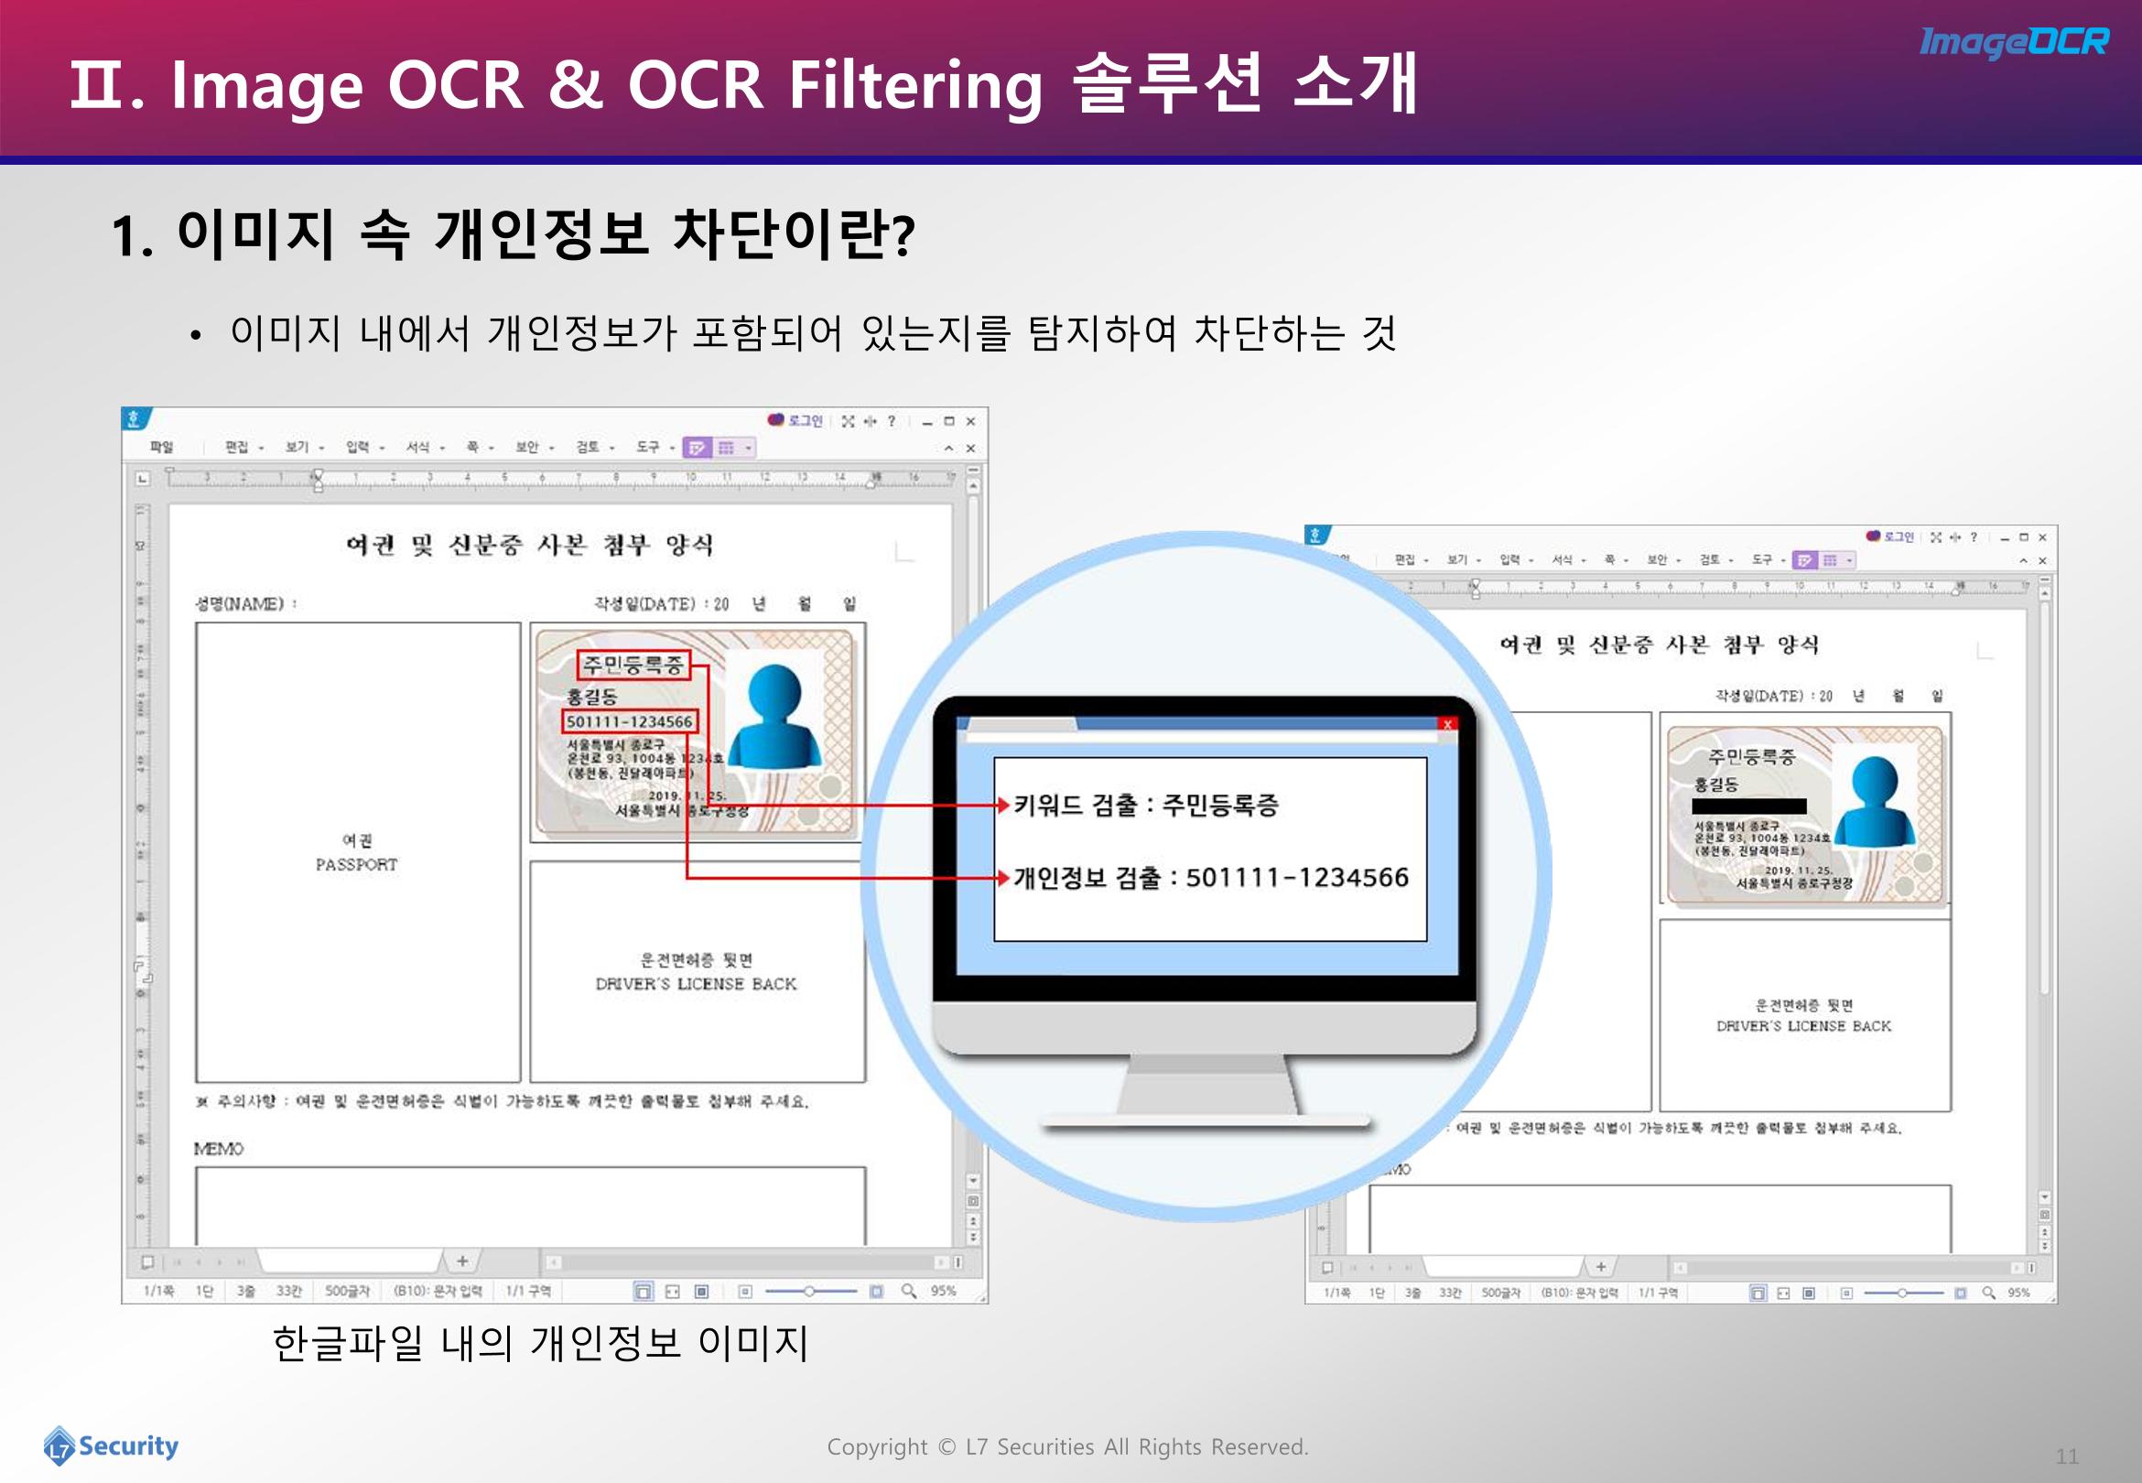This screenshot has height=1483, width=2142.
Task: Click the add document tab plus in left window
Action: tap(461, 1261)
